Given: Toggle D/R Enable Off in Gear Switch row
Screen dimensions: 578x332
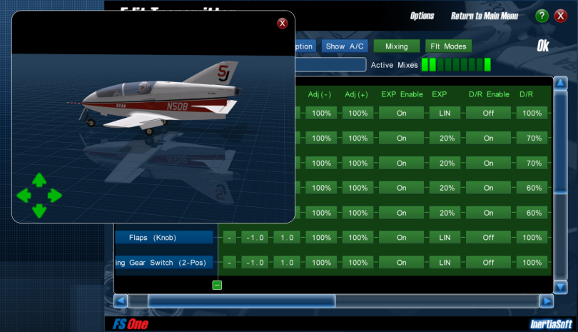Looking at the screenshot, I should 488,263.
